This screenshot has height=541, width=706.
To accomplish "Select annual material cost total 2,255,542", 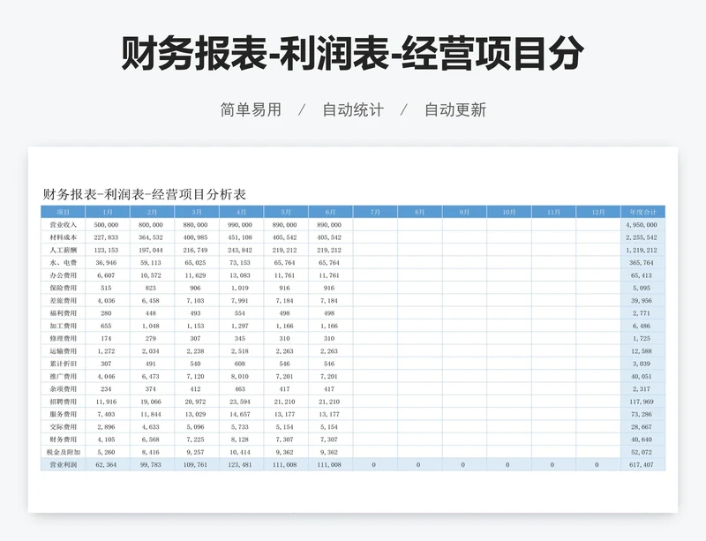I will tap(642, 237).
